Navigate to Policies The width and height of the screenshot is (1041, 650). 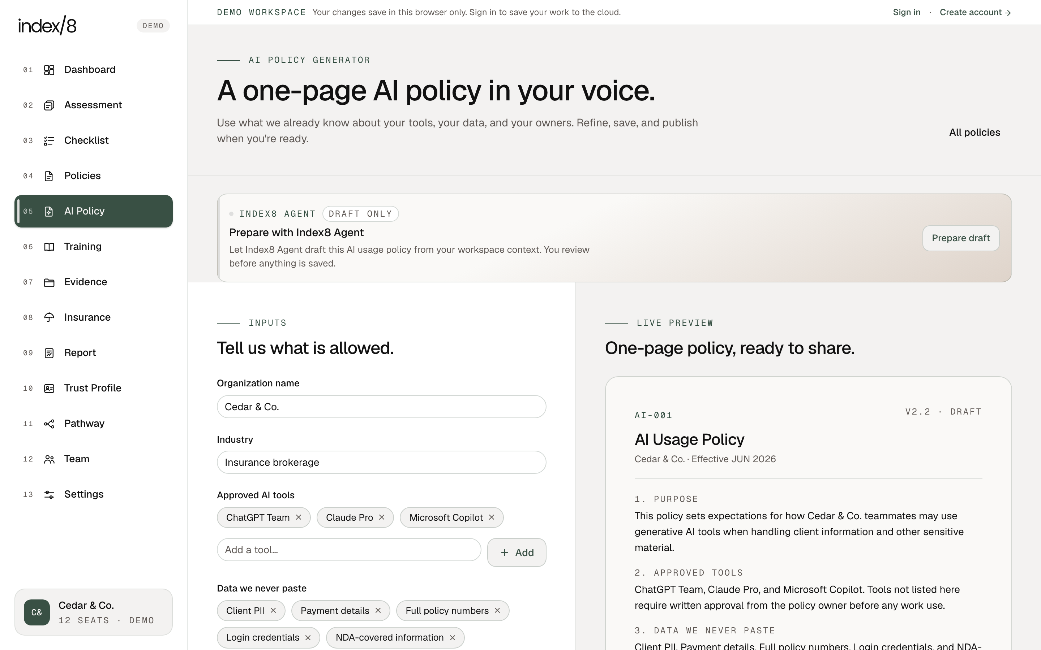tap(93, 176)
